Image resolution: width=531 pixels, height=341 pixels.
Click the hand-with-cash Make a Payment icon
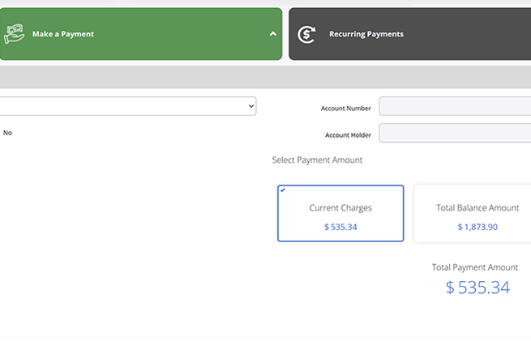(15, 34)
